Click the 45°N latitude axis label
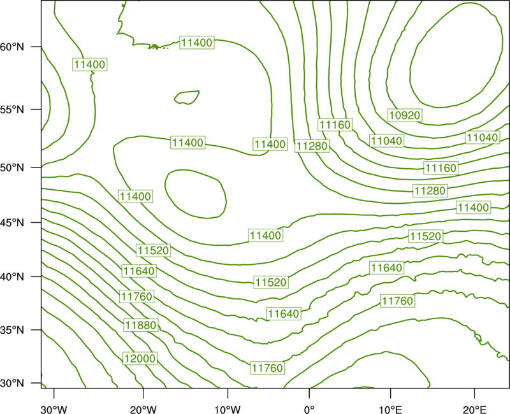 12,222
